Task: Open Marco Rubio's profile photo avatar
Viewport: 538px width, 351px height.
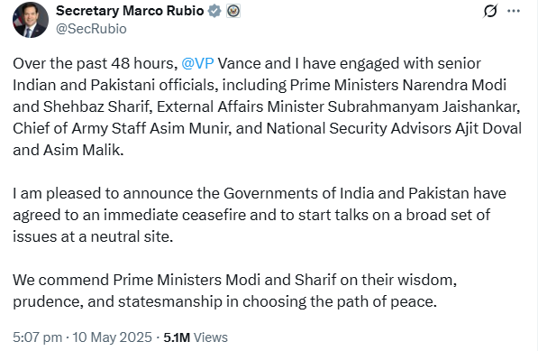Action: coord(31,20)
